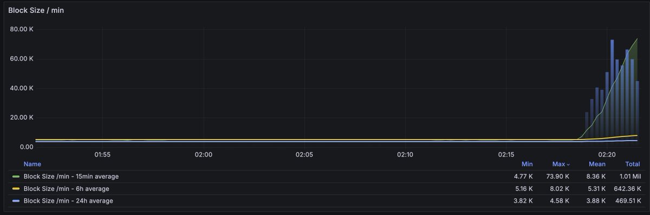Click the 5.16 K min value
Screen dimensions: 650x215
(524, 189)
